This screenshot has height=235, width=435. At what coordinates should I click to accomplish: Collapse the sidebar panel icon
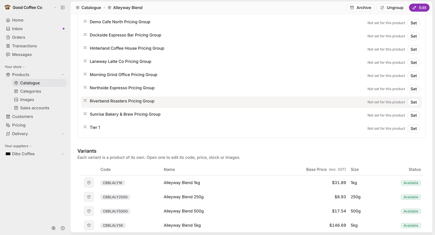pyautogui.click(x=63, y=8)
